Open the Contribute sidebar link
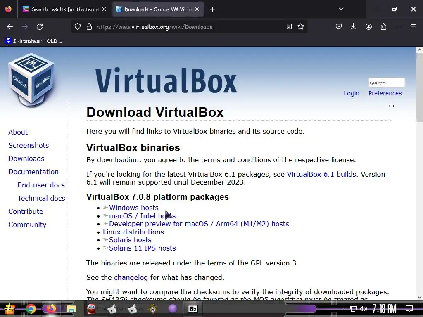The width and height of the screenshot is (423, 317). [26, 211]
